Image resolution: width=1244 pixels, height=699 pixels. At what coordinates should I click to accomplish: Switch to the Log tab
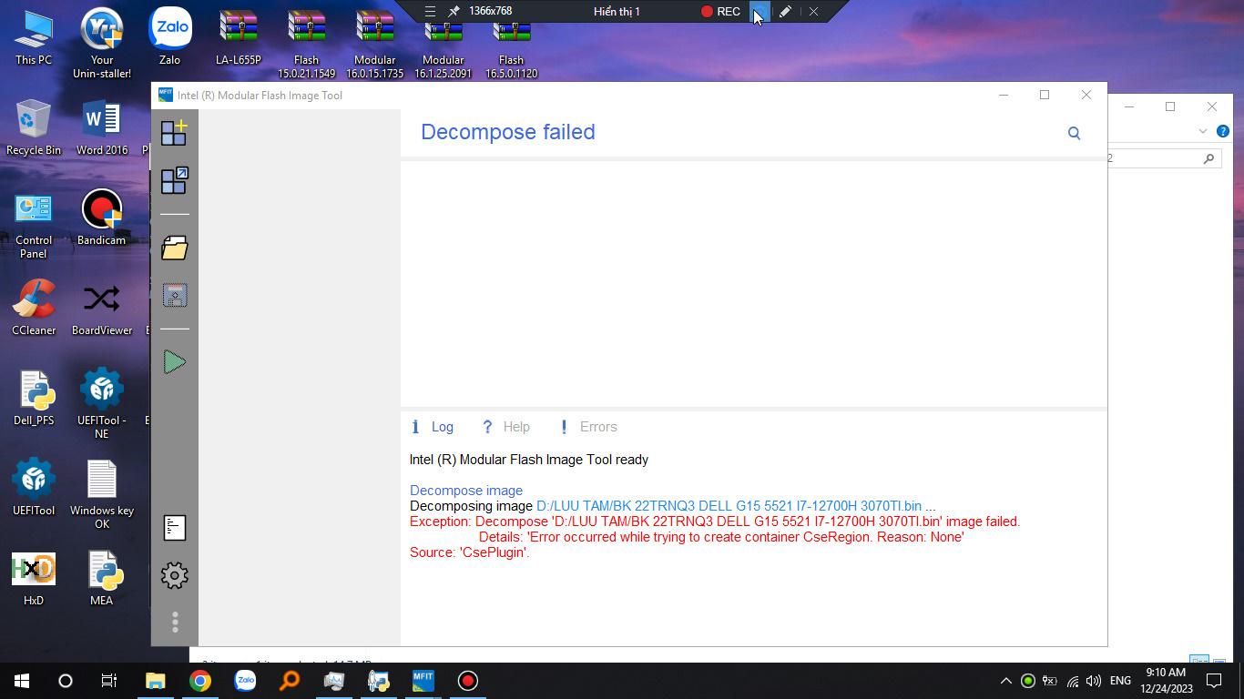pos(433,427)
